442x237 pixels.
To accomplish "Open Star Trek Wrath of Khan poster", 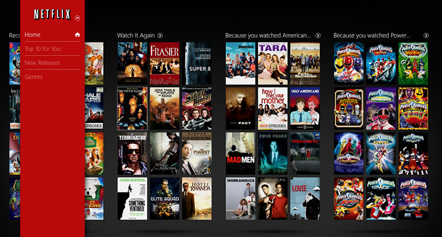I will tap(165, 109).
